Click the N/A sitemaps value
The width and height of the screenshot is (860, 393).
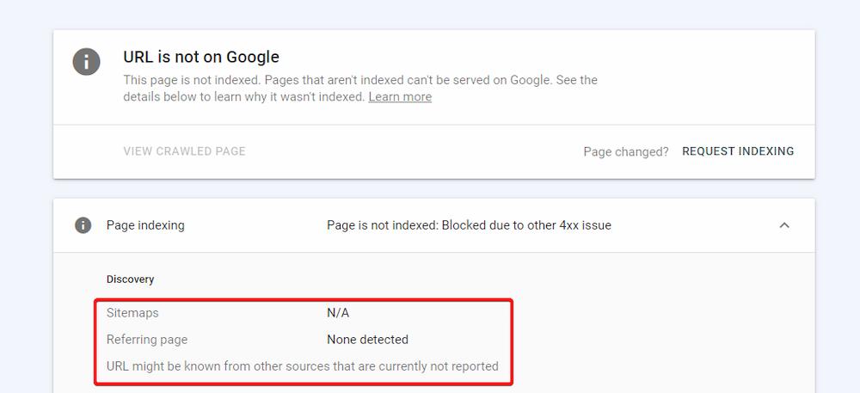pyautogui.click(x=338, y=313)
